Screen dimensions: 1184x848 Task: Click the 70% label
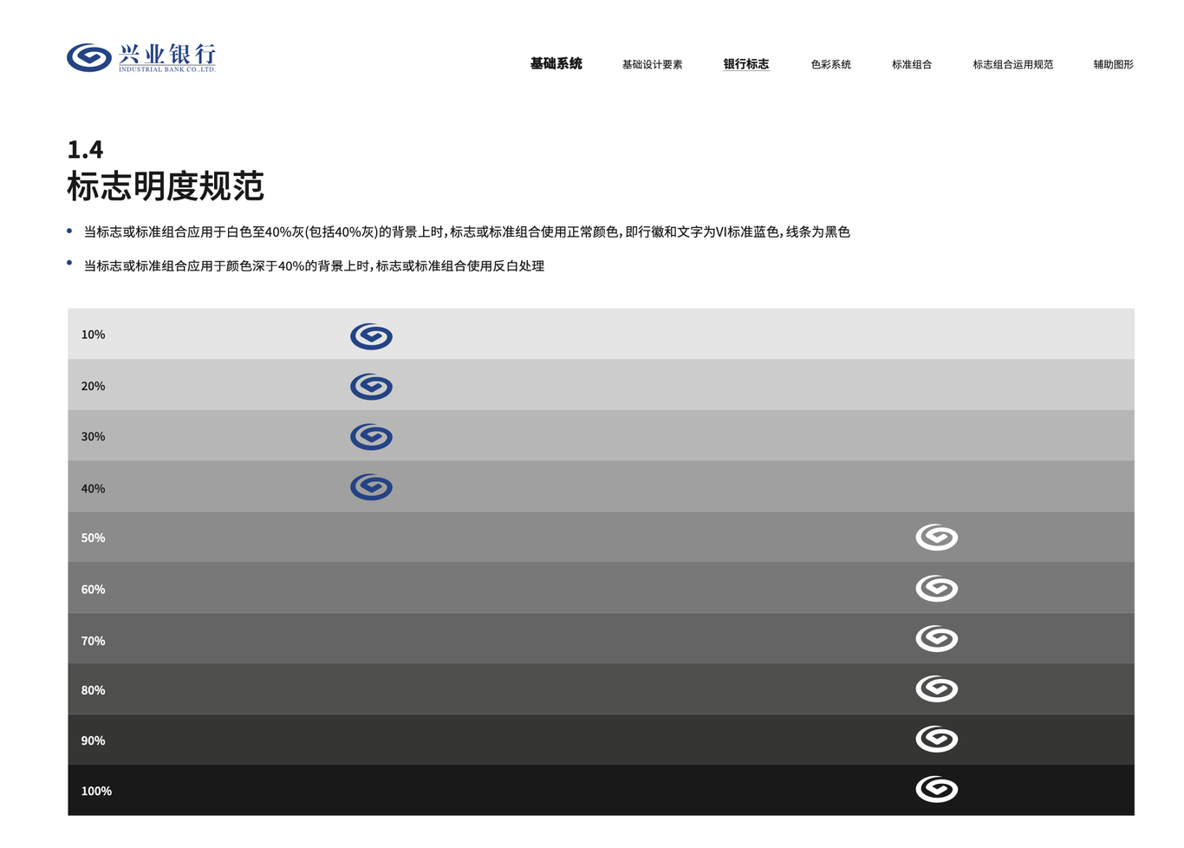(93, 642)
